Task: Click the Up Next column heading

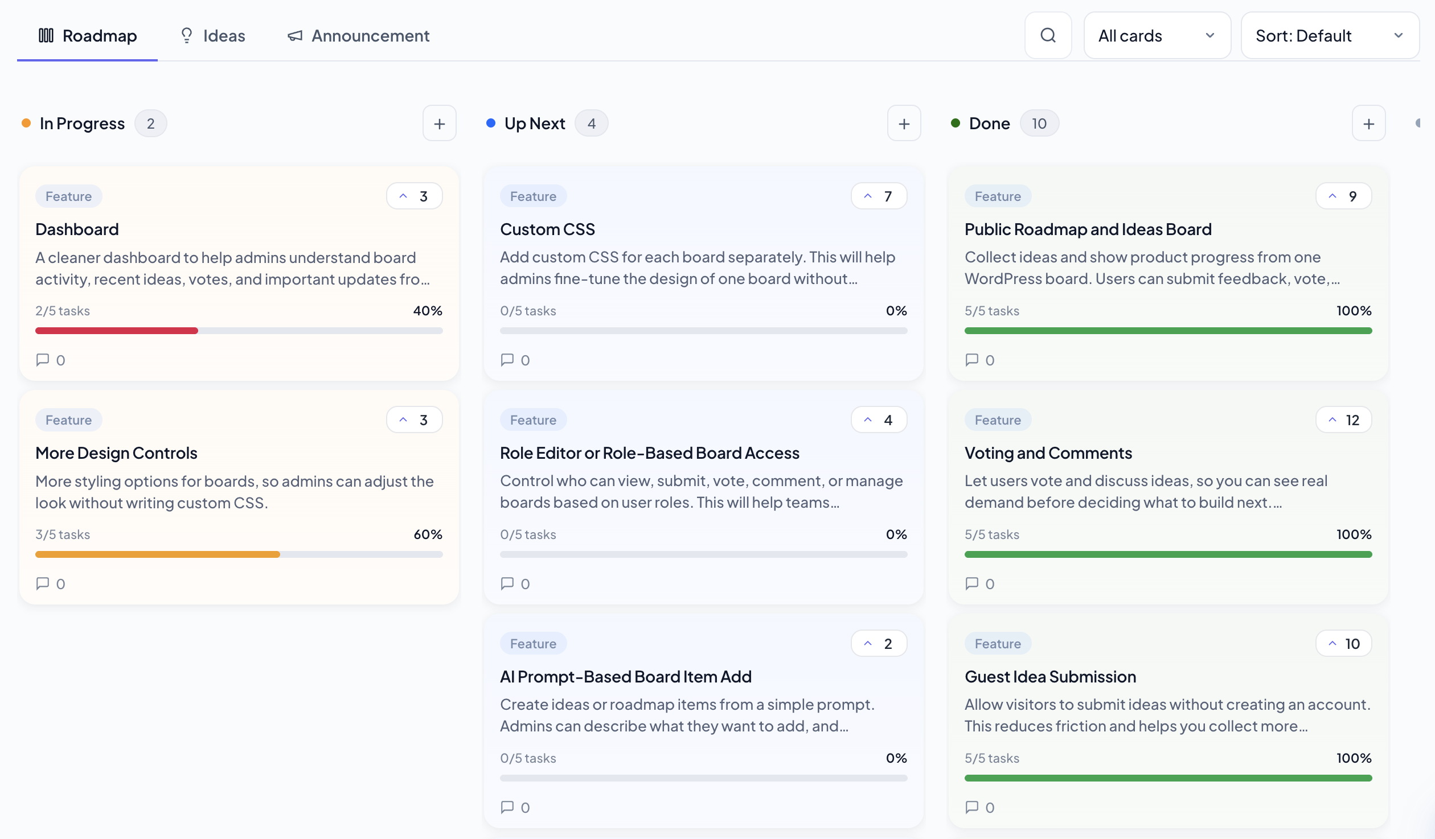Action: click(x=535, y=124)
